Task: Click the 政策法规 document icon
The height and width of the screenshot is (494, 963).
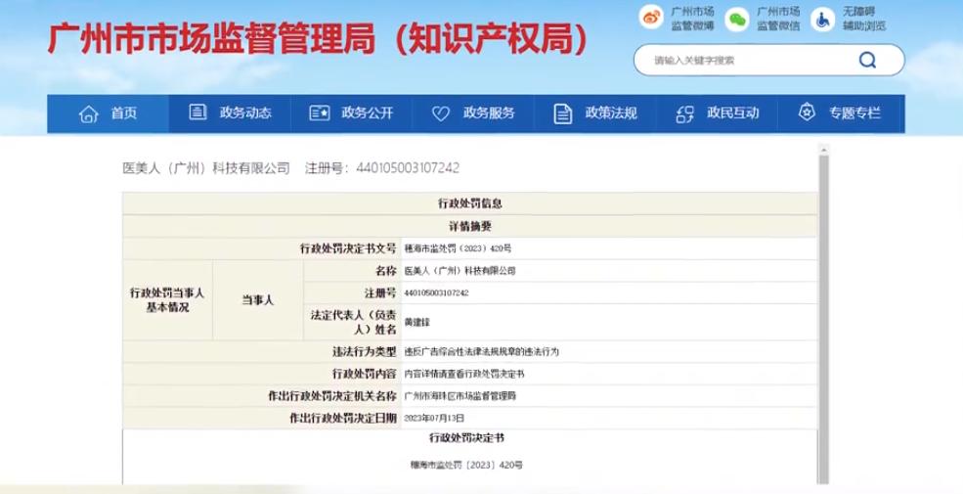Action: 562,113
